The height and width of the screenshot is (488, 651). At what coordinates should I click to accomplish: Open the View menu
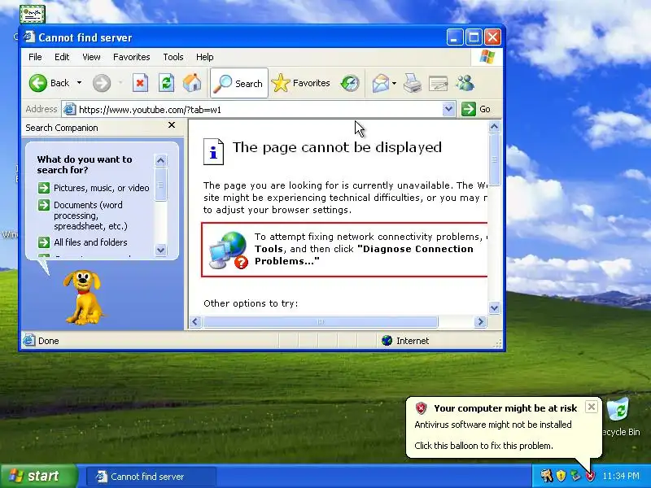pos(91,57)
